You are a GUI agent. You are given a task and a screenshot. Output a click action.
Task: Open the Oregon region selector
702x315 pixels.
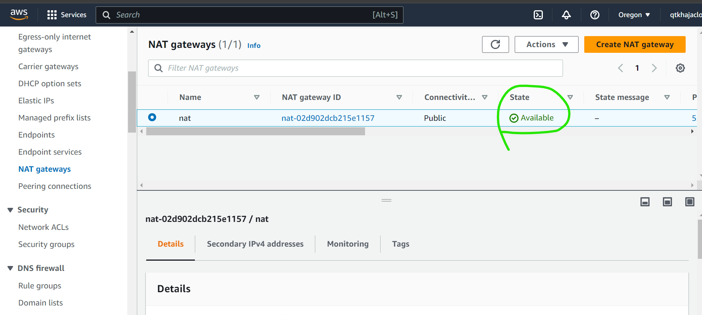pyautogui.click(x=634, y=15)
